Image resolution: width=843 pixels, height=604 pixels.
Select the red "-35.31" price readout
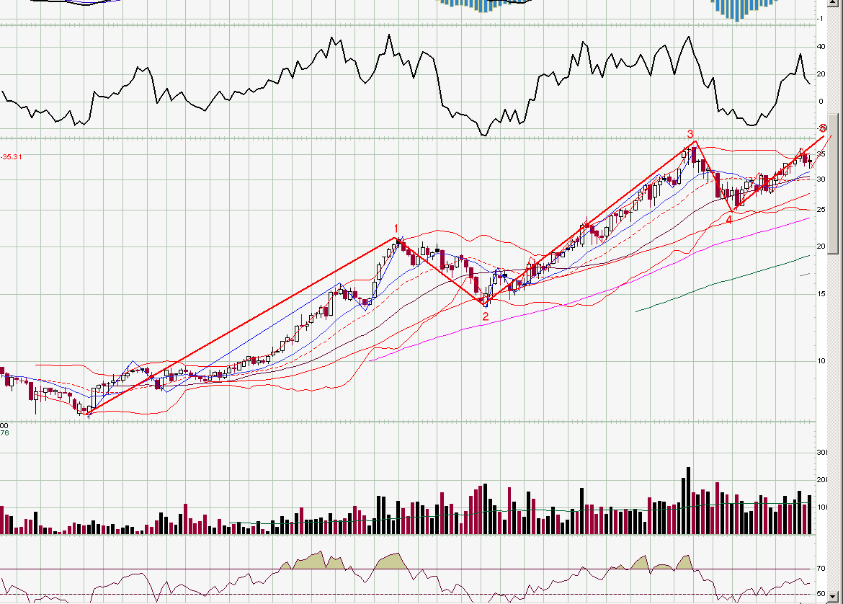pyautogui.click(x=12, y=156)
